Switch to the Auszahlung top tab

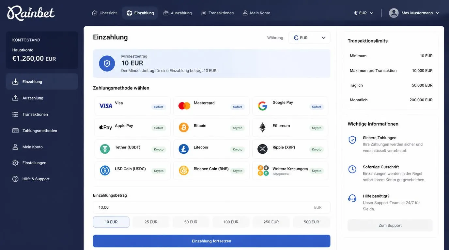[x=178, y=13]
